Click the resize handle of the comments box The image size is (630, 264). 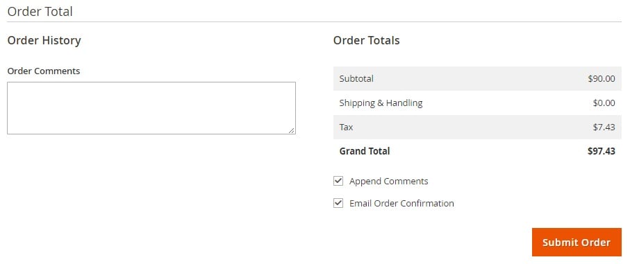291,130
